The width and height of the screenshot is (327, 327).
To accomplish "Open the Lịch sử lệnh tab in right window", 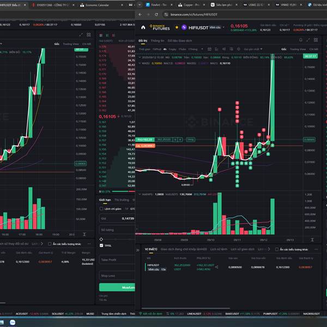I will pyautogui.click(x=219, y=249).
